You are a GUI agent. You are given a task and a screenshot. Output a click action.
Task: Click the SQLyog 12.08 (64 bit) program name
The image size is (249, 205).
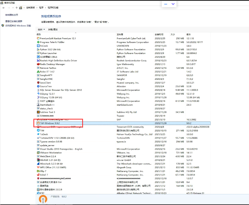[51, 98]
